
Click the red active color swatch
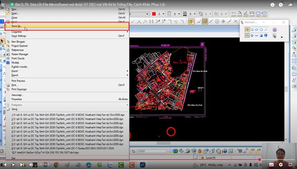point(154,14)
